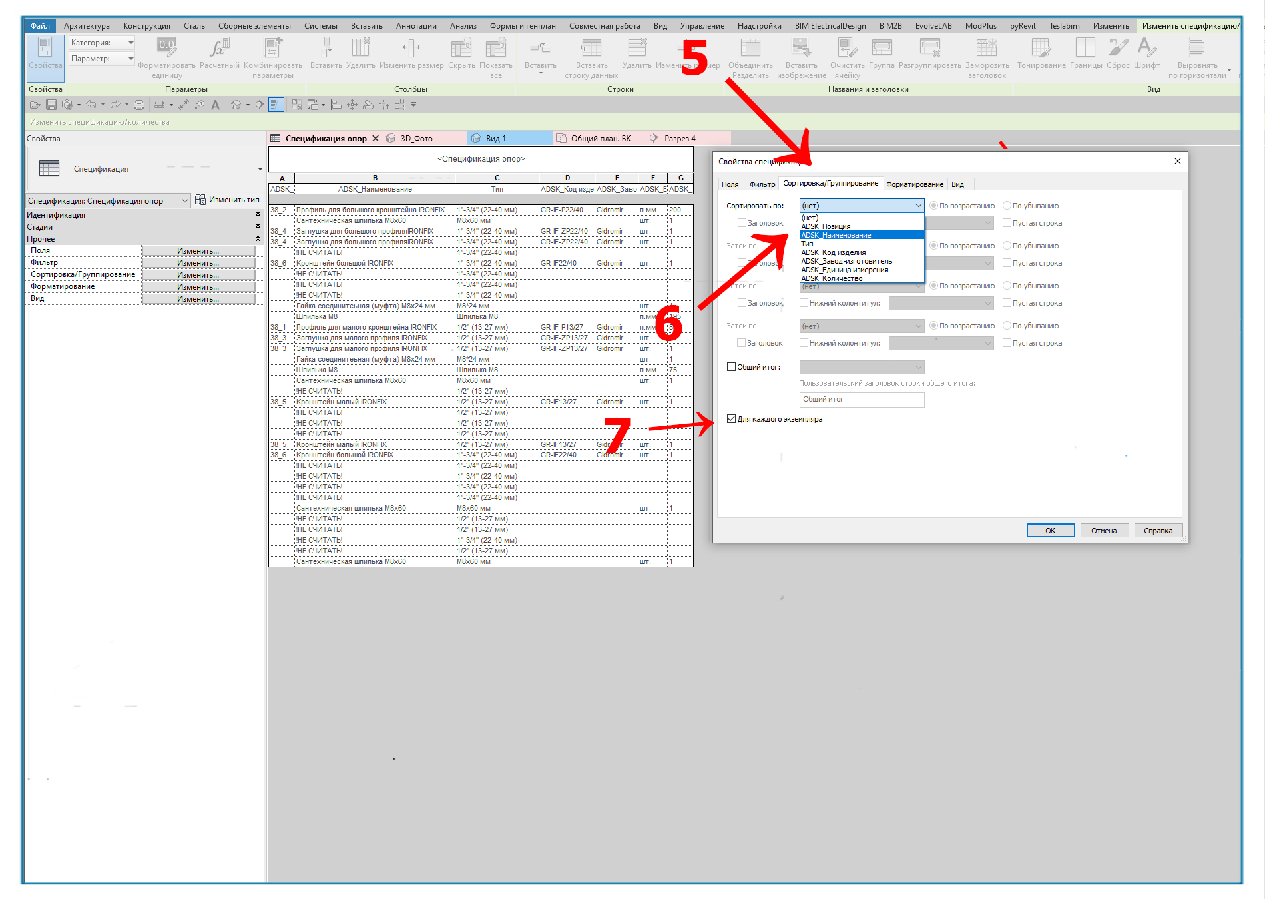1265x899 pixels.
Task: Click the Borders (Границы) icon
Action: pos(1085,48)
